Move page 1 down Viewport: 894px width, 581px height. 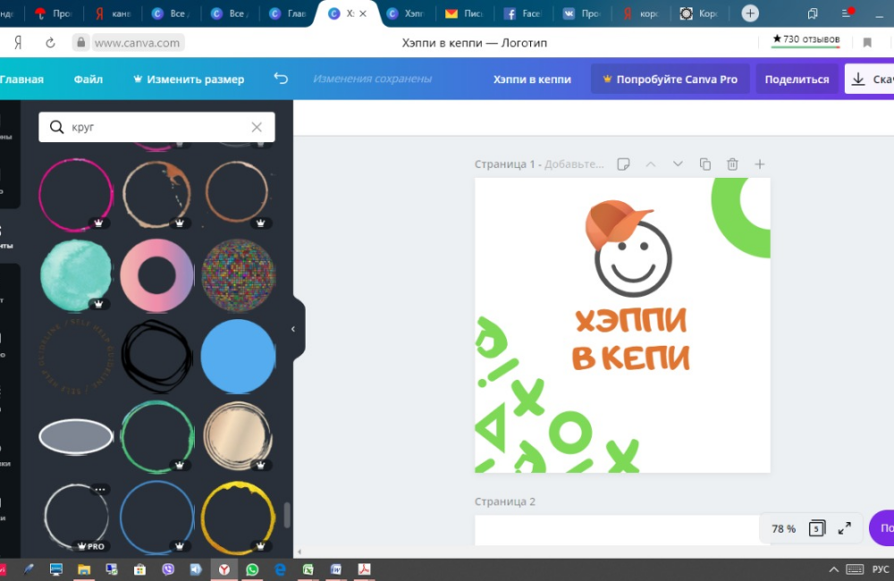click(x=678, y=164)
